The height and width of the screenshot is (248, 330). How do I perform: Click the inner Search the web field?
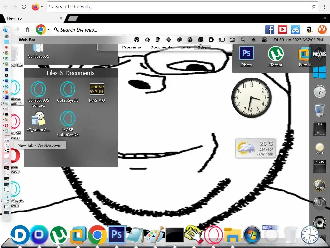[x=157, y=30]
